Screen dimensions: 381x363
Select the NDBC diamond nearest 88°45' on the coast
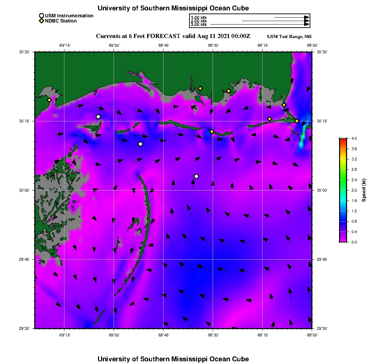click(x=200, y=88)
